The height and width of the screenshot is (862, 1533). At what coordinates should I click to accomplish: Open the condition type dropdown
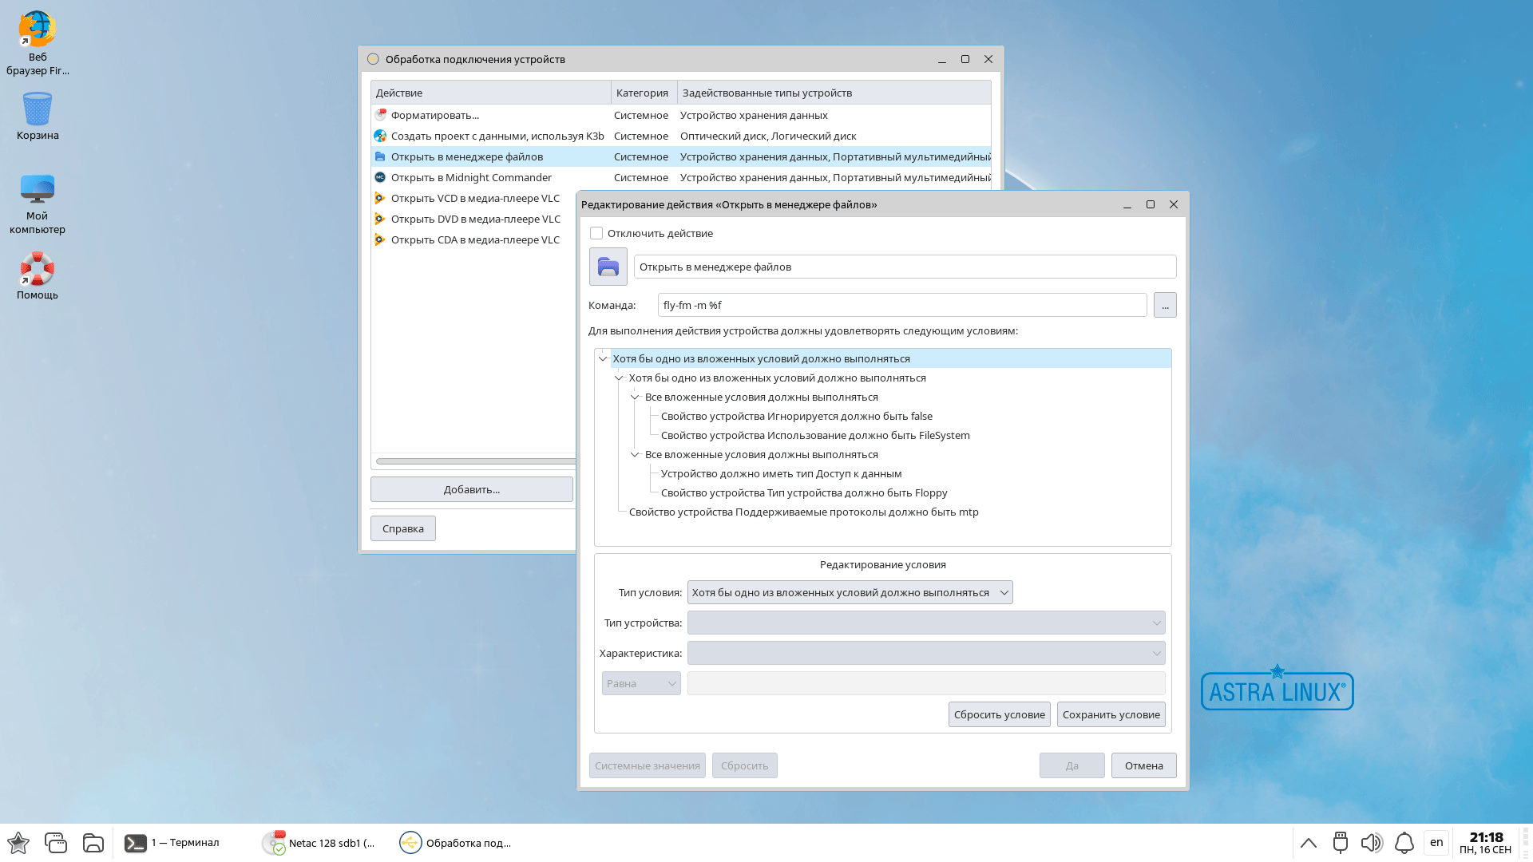click(x=850, y=592)
